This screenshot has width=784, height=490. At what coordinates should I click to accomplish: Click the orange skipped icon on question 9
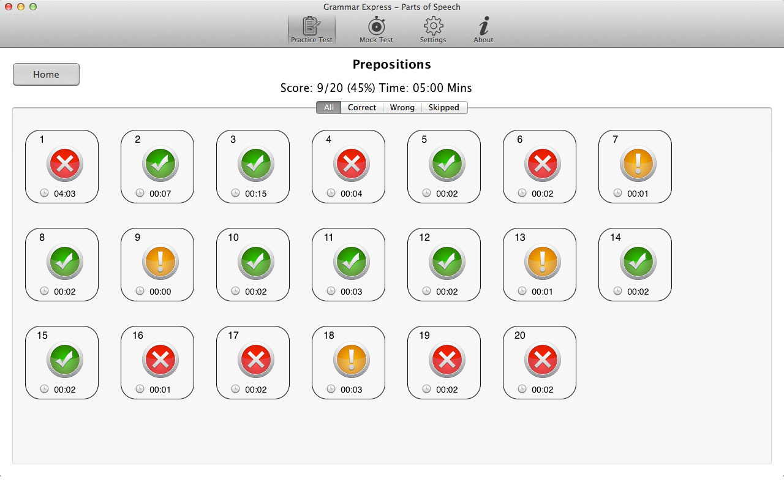(x=160, y=262)
